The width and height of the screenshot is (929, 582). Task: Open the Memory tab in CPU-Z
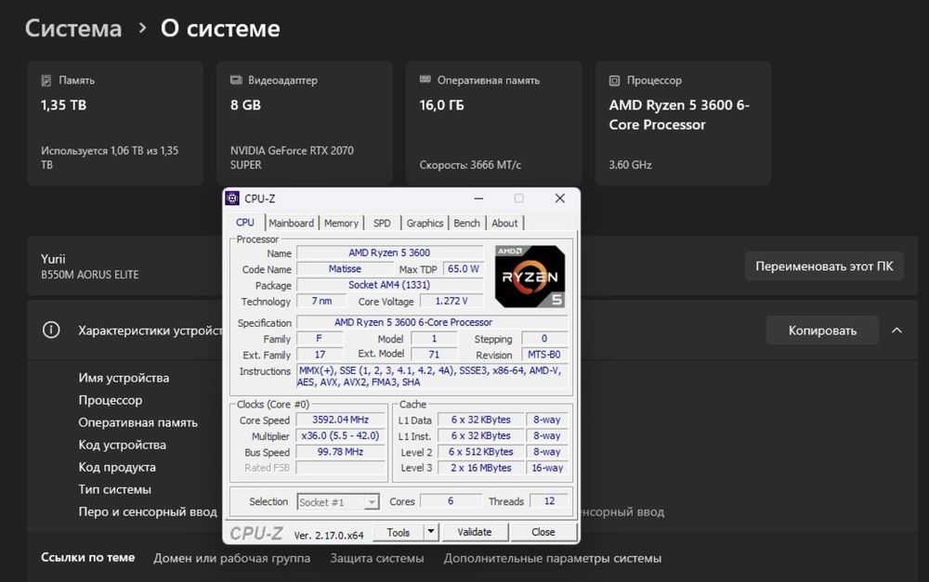tap(341, 223)
